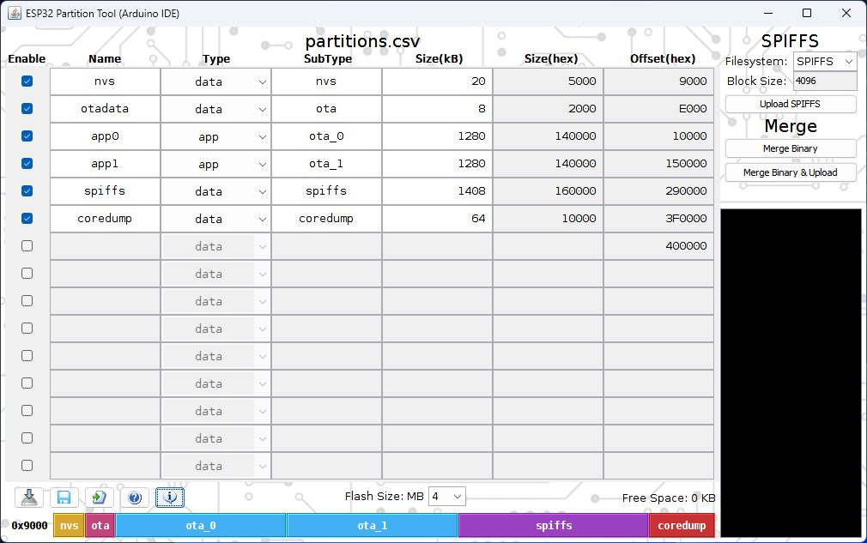Viewport: 867px width, 543px height.
Task: Enable the second empty partition row checkbox
Action: point(27,274)
